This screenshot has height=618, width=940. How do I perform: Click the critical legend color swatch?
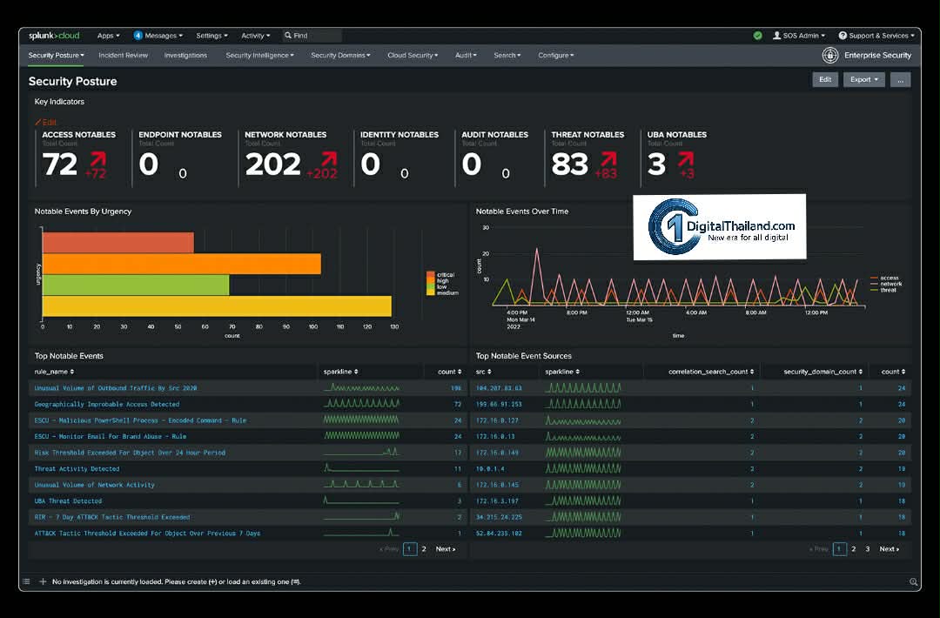[430, 274]
